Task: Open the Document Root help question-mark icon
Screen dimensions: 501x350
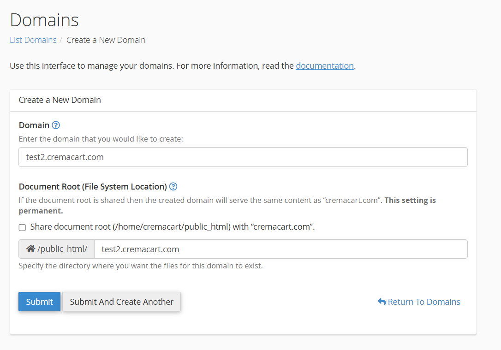Action: coord(173,187)
